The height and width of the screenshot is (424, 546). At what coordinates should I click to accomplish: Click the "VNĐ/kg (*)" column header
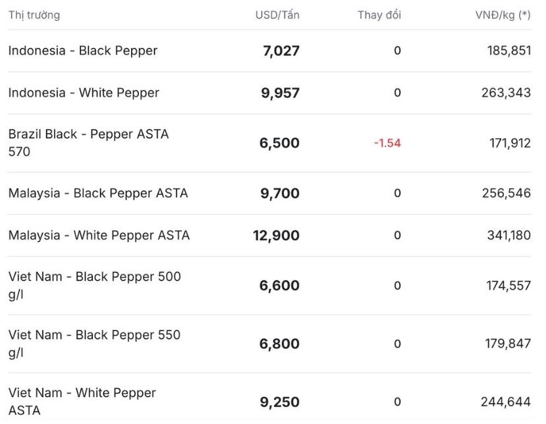click(503, 14)
